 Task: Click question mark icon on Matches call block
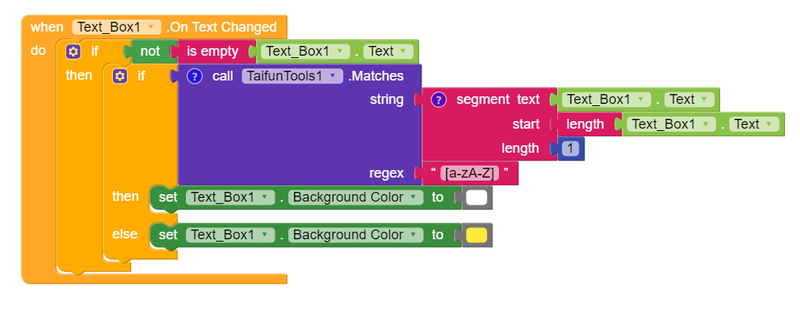(194, 76)
